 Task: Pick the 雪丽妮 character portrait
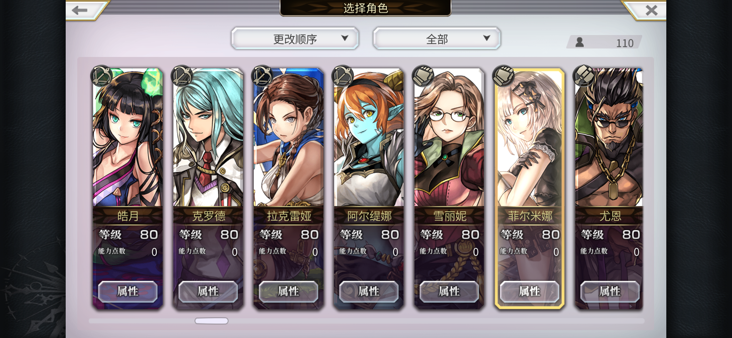(x=449, y=138)
